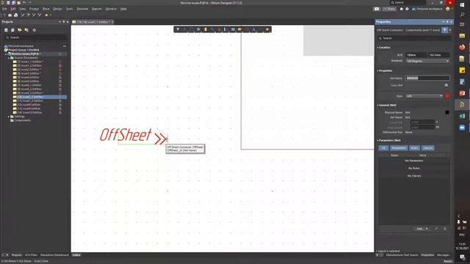Viewport: 470px width, 264px height.
Task: Click the Personal workspace button in the top bar
Action: 427,9
